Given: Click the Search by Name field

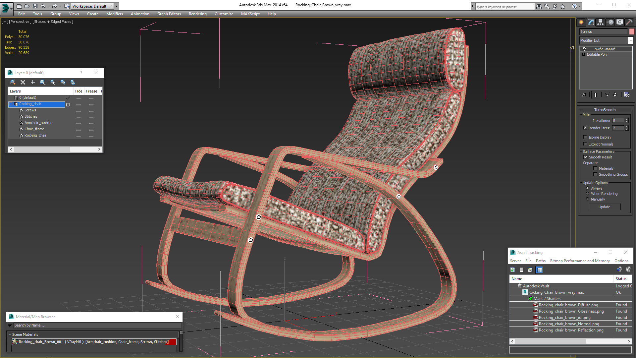Looking at the screenshot, I should (x=96, y=326).
